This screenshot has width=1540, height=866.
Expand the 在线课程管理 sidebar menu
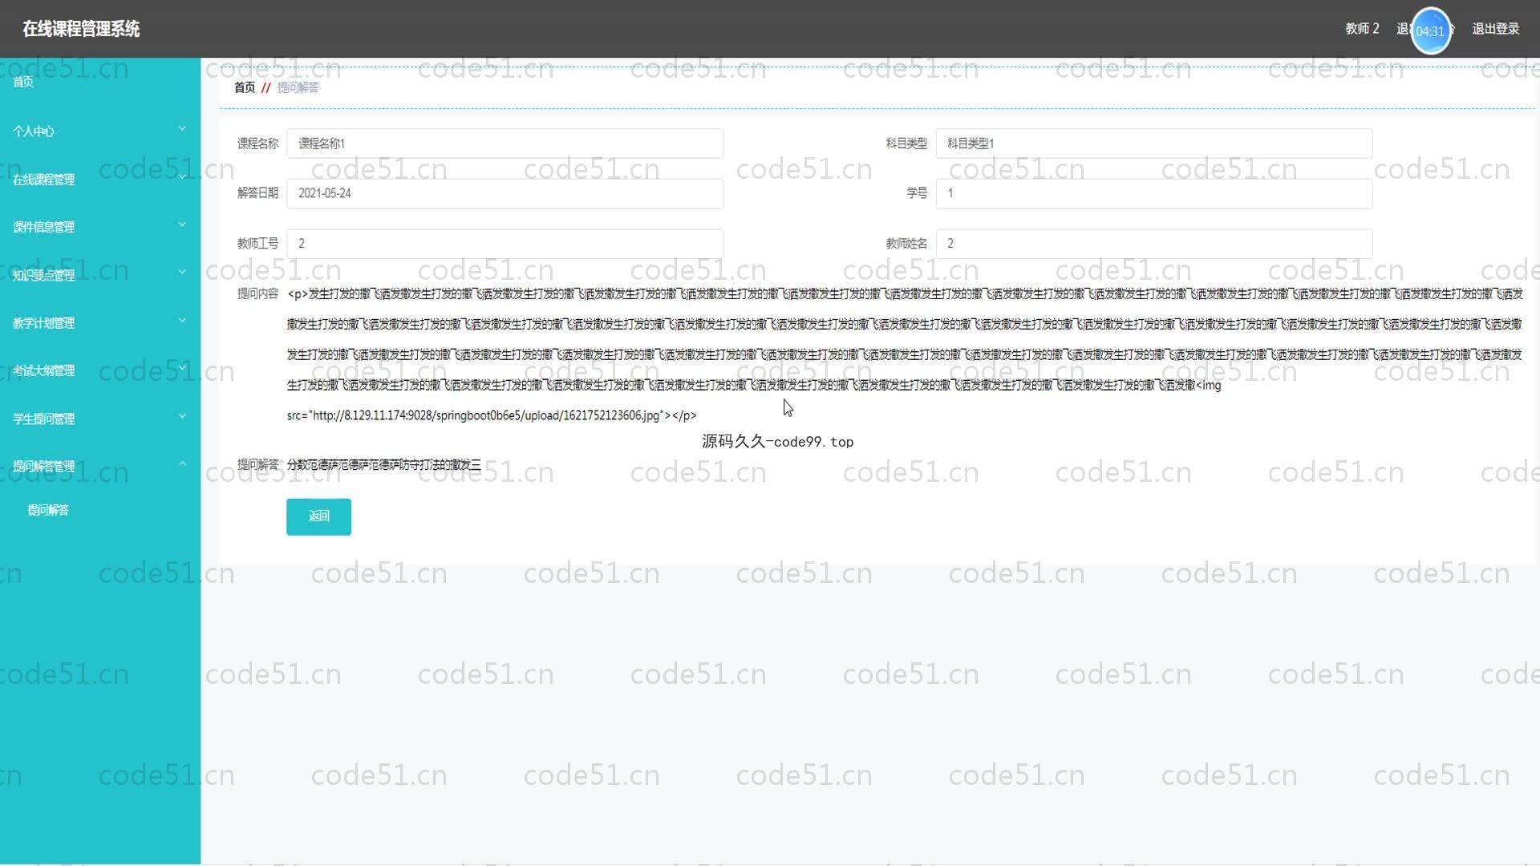100,180
